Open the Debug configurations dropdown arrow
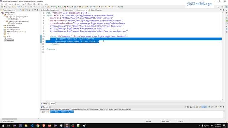The image size is (228, 128). point(54,7)
